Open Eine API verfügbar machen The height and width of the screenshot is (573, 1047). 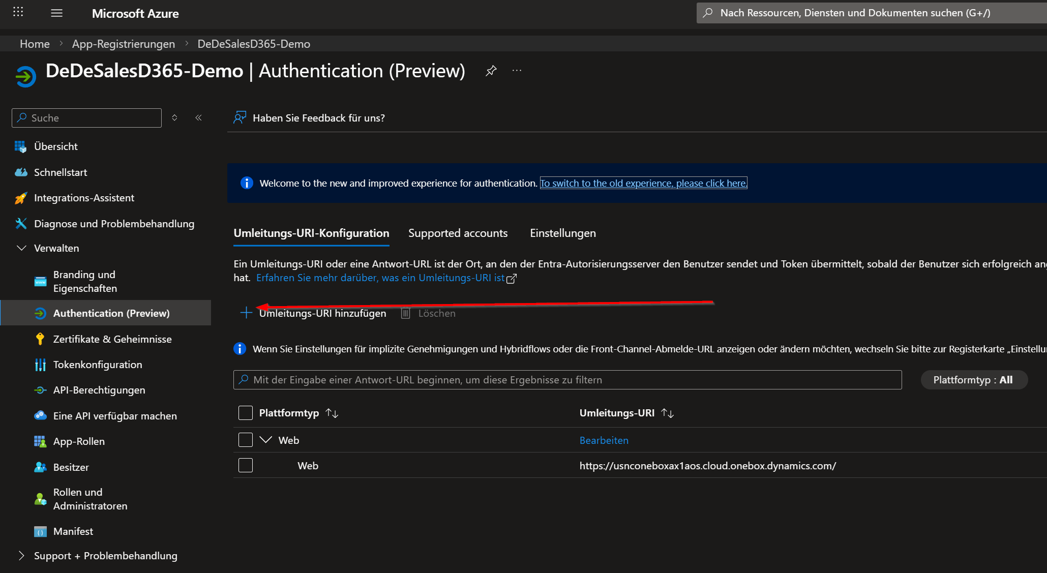115,416
